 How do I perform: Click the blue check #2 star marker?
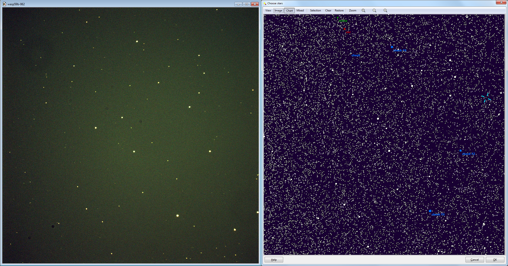[x=460, y=150]
